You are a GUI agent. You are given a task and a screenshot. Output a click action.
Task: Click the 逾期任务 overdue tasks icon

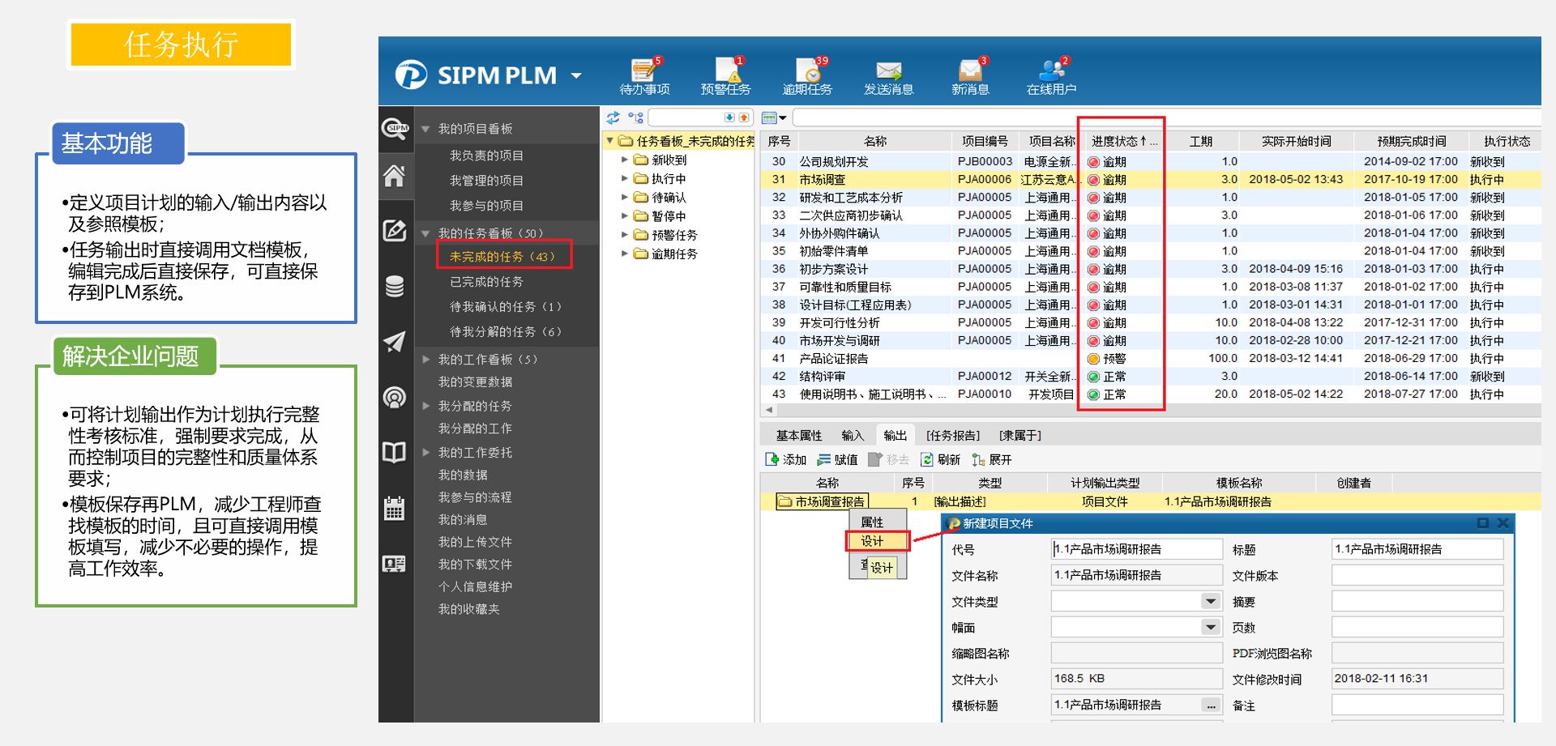click(807, 75)
